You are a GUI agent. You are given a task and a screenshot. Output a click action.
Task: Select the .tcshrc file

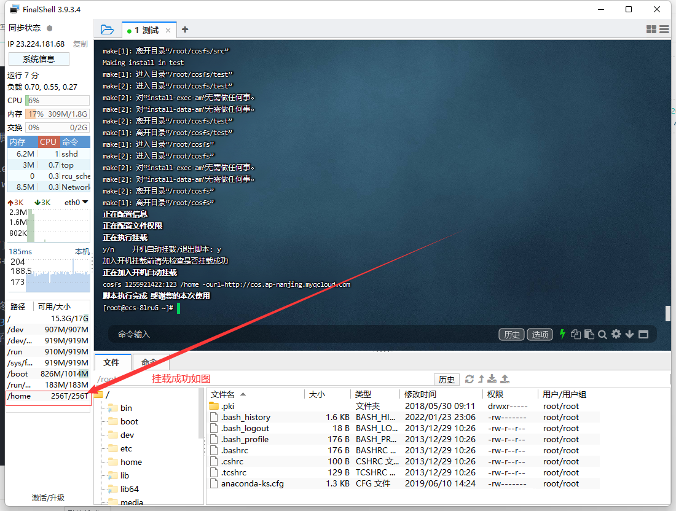click(404, 473)
